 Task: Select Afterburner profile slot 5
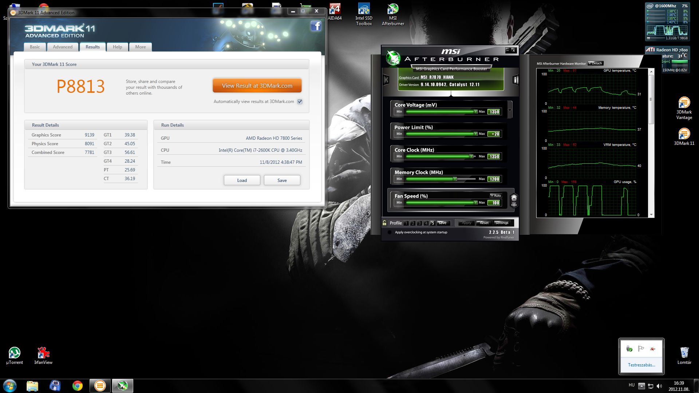click(433, 223)
